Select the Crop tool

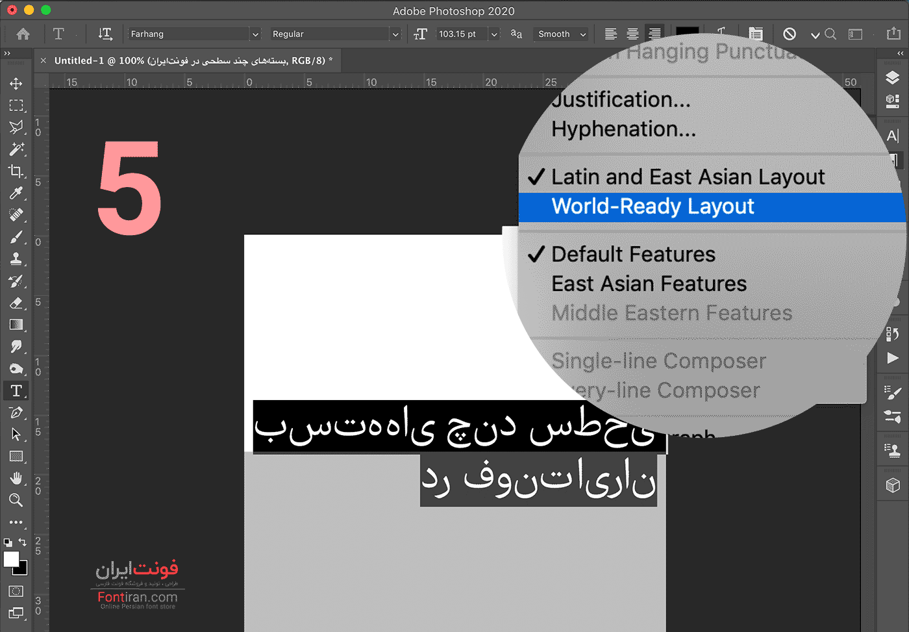coord(16,171)
